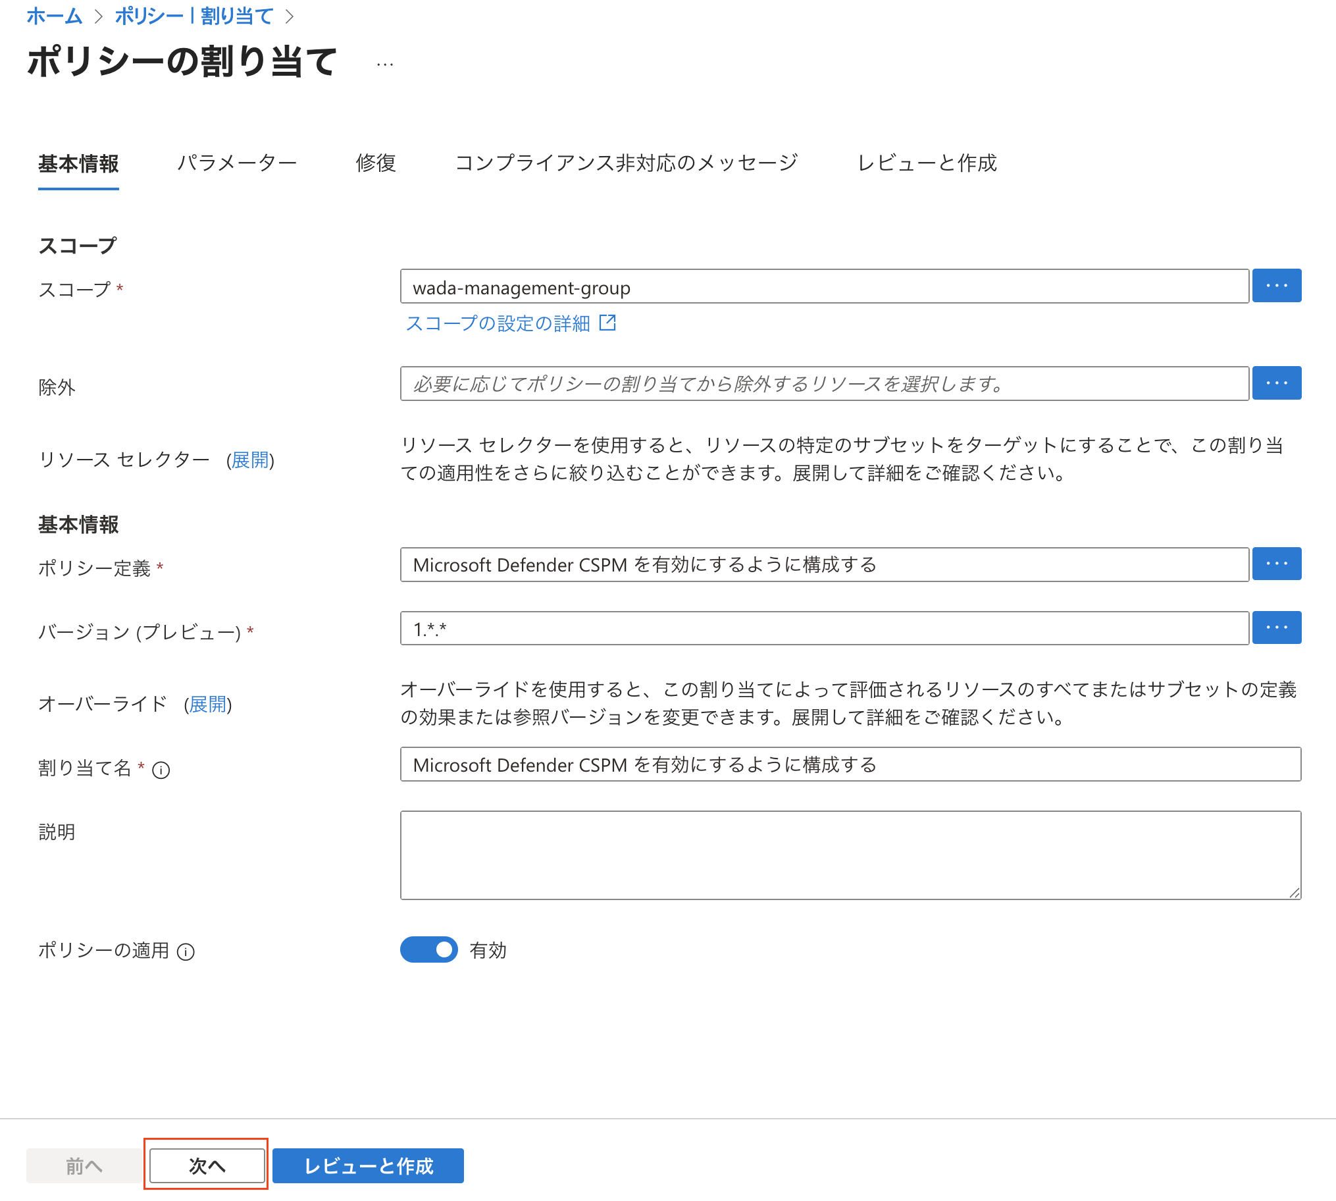Open the more options ellipsis beside the page title
This screenshot has height=1201, width=1336.
pyautogui.click(x=385, y=64)
